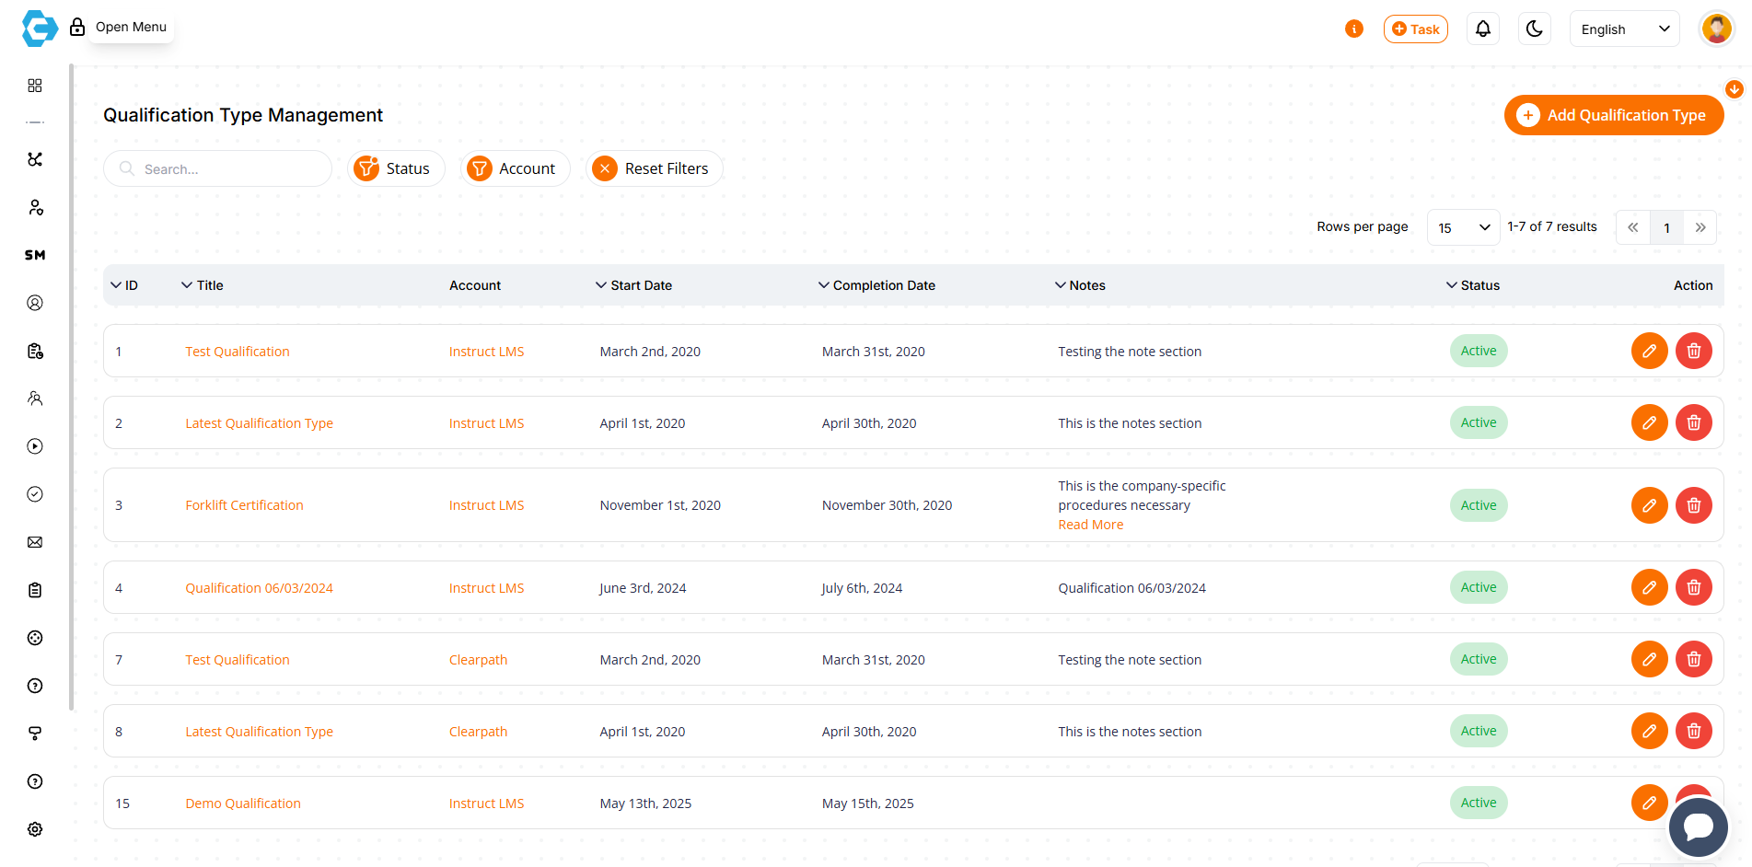The height and width of the screenshot is (867, 1752).
Task: Sort table by ID column
Action: coord(124,285)
